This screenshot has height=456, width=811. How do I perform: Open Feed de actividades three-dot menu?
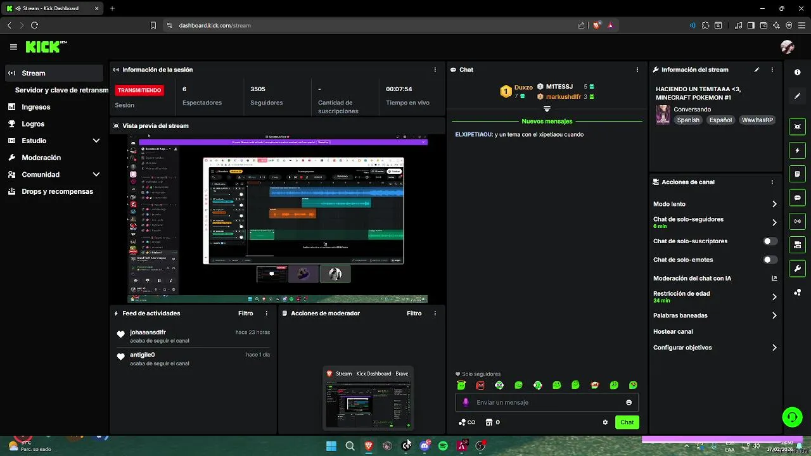tap(266, 313)
